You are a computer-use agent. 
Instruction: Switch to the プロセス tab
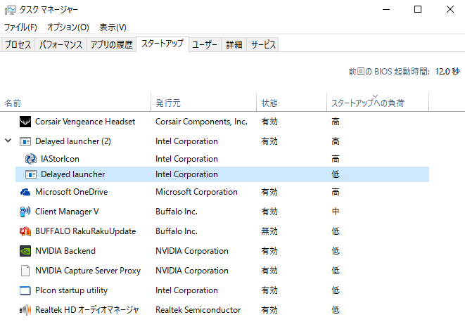18,45
